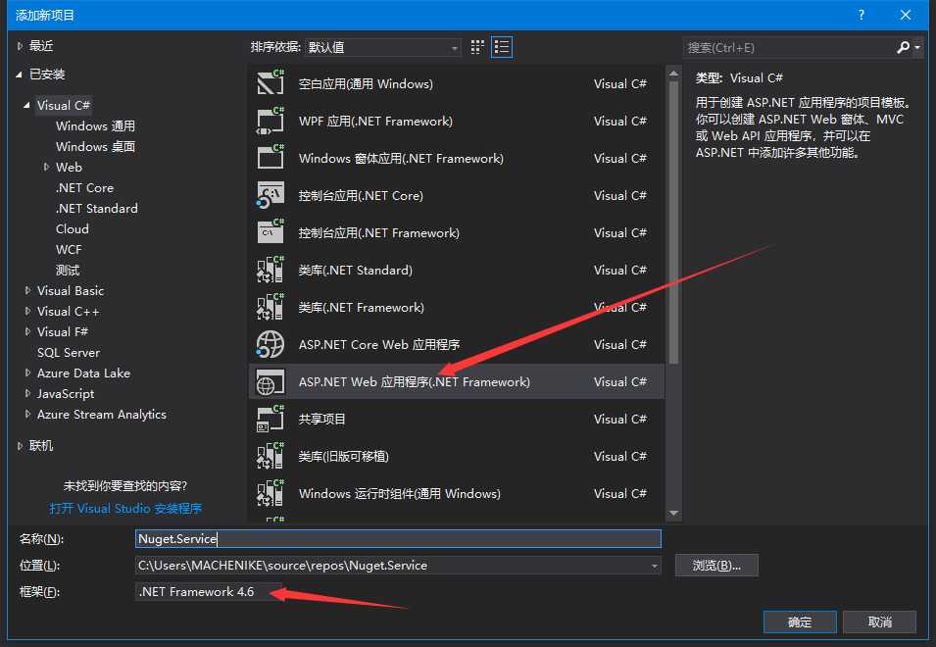Viewport: 936px width, 647px height.
Task: Expand the 最近 (Recent) node
Action: coord(20,46)
